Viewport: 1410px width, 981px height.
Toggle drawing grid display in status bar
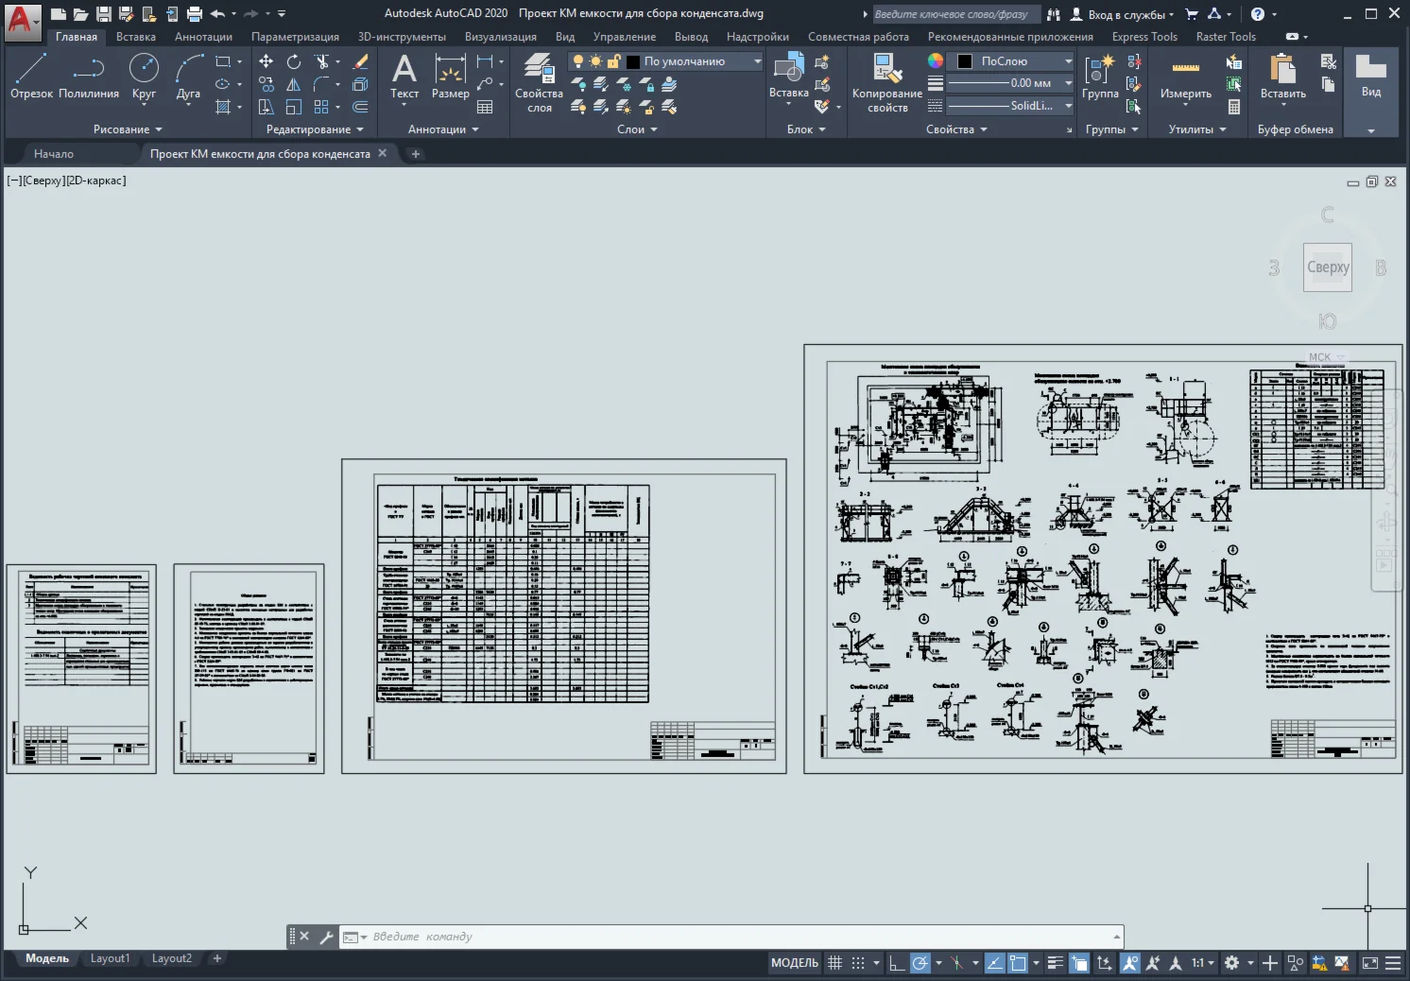tap(834, 963)
